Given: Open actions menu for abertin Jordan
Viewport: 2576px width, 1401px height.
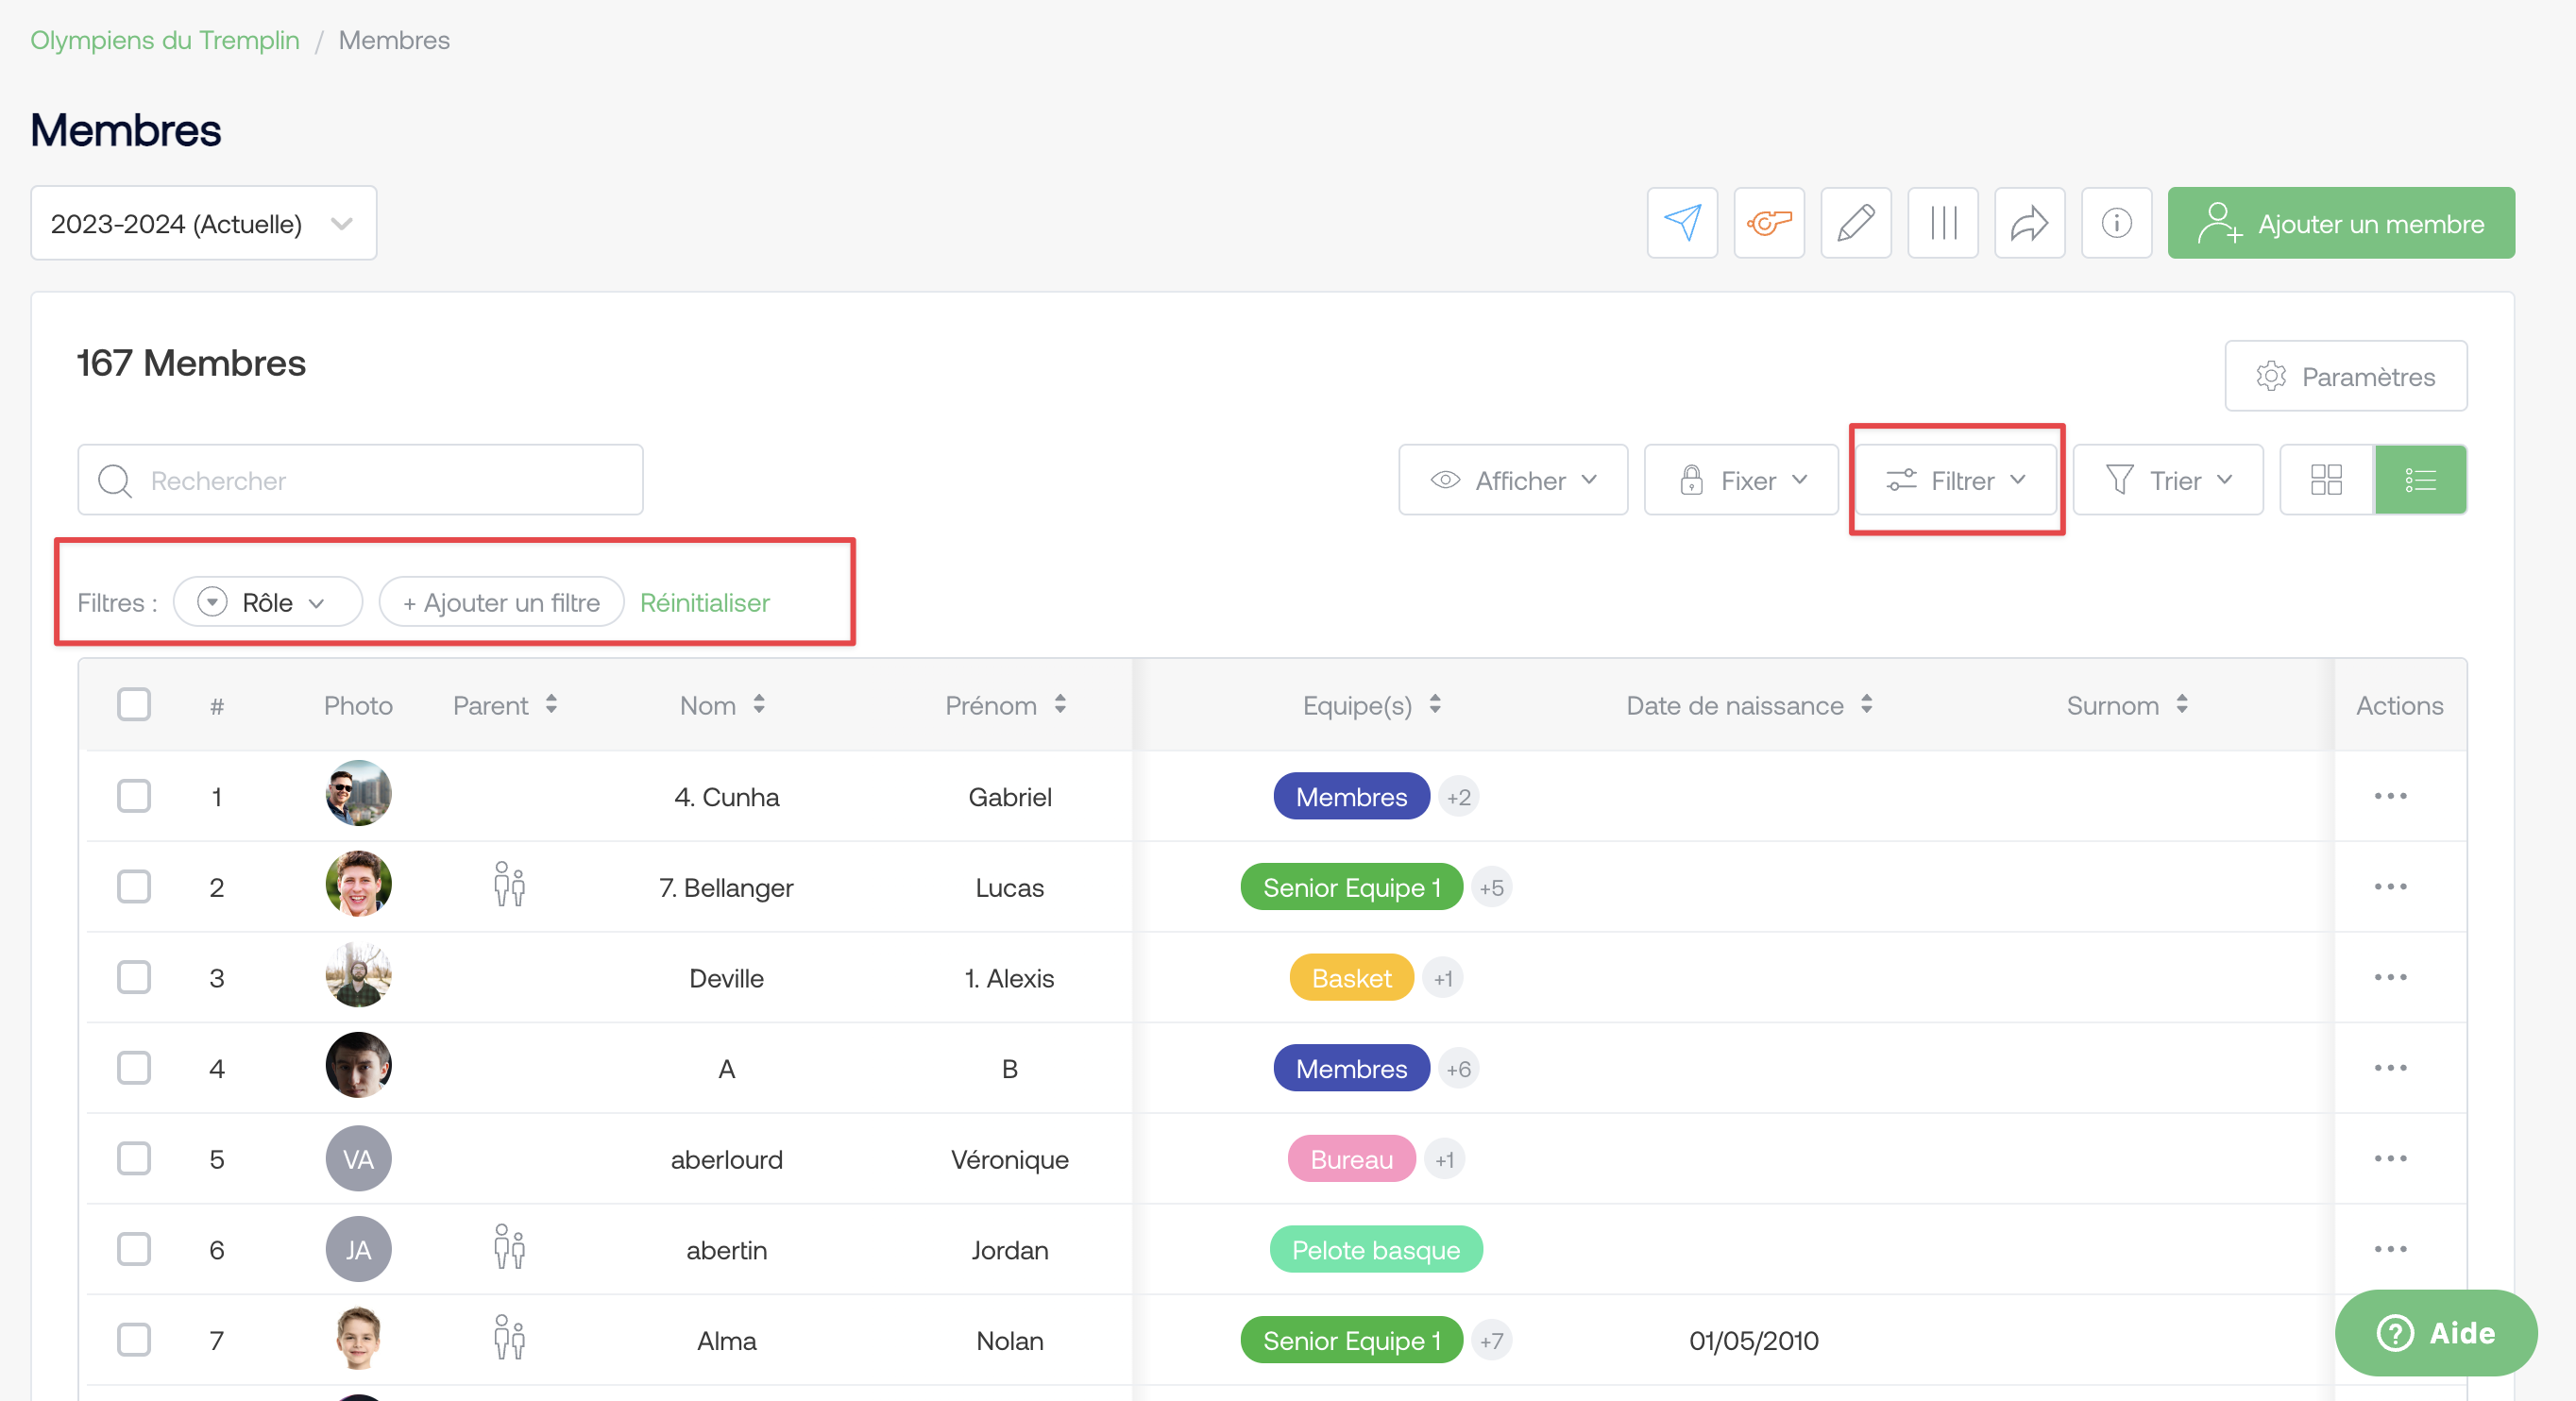Looking at the screenshot, I should pyautogui.click(x=2390, y=1249).
